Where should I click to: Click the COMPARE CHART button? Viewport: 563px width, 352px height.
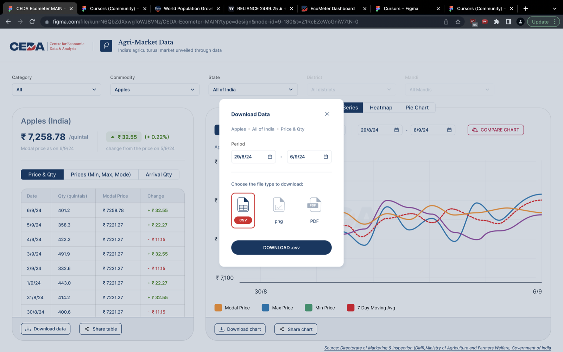pos(495,130)
